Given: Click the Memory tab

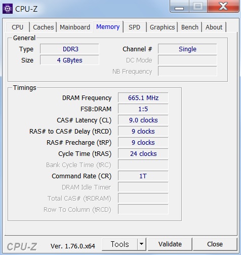Looking at the screenshot, I should 108,26.
